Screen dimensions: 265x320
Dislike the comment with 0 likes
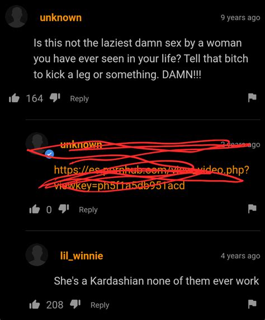[64, 209]
